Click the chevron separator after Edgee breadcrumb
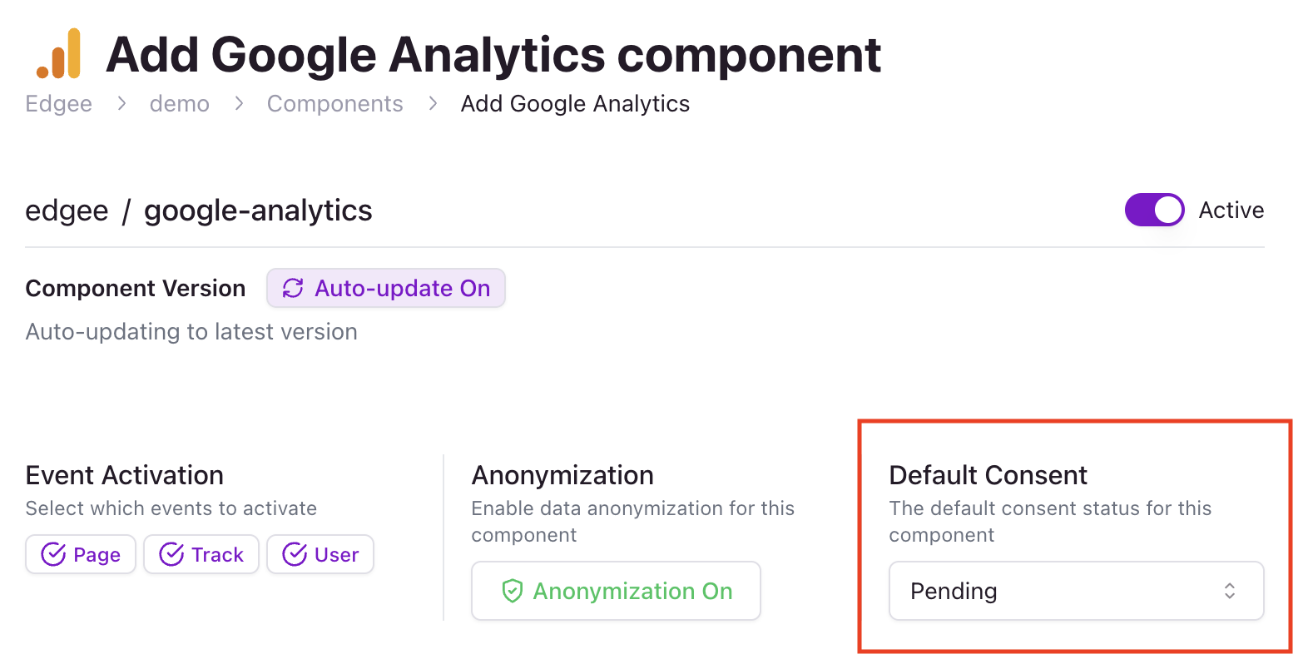1308x664 pixels. pyautogui.click(x=121, y=103)
